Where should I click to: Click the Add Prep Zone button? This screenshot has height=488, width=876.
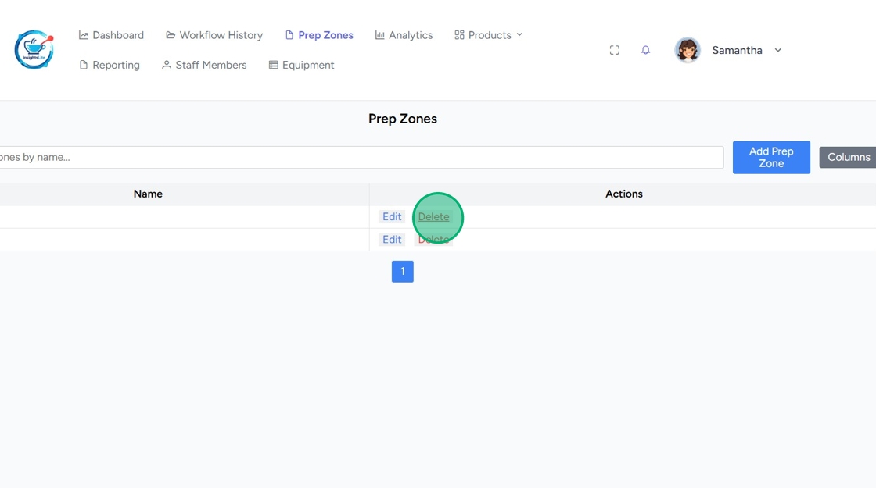(771, 157)
